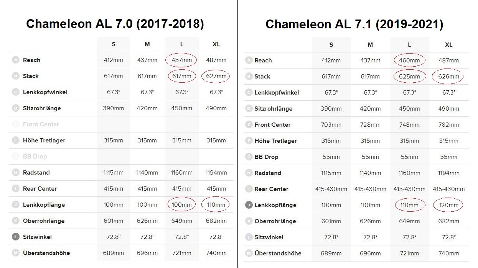Select the dark J icon beside Lenkkopflänge in AL 7.1
478x268 pixels.
[249, 205]
